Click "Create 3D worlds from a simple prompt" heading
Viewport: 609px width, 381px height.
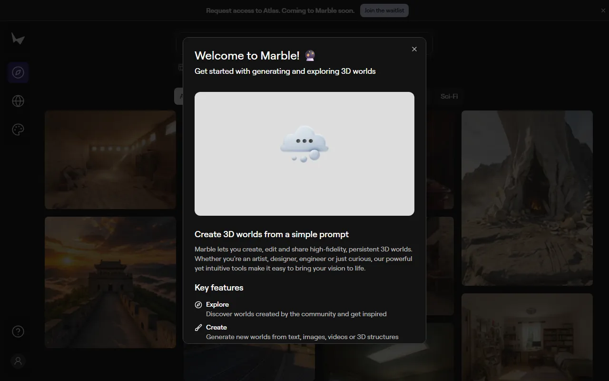pos(272,234)
